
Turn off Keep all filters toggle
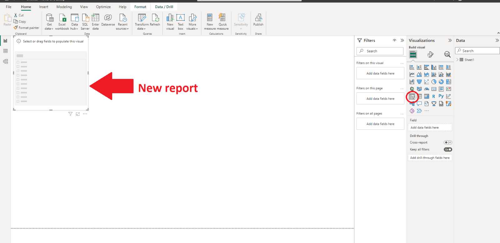[x=448, y=150]
